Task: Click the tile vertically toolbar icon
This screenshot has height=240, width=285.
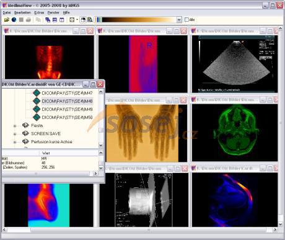Action: [62, 20]
